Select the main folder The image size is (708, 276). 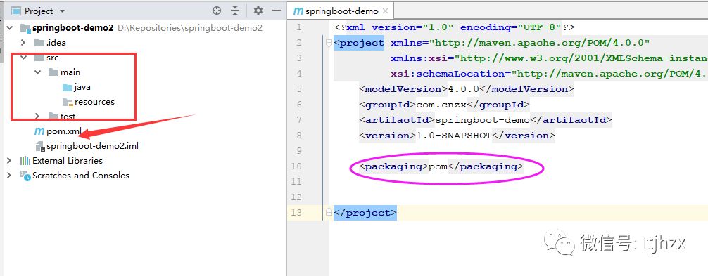click(x=70, y=72)
